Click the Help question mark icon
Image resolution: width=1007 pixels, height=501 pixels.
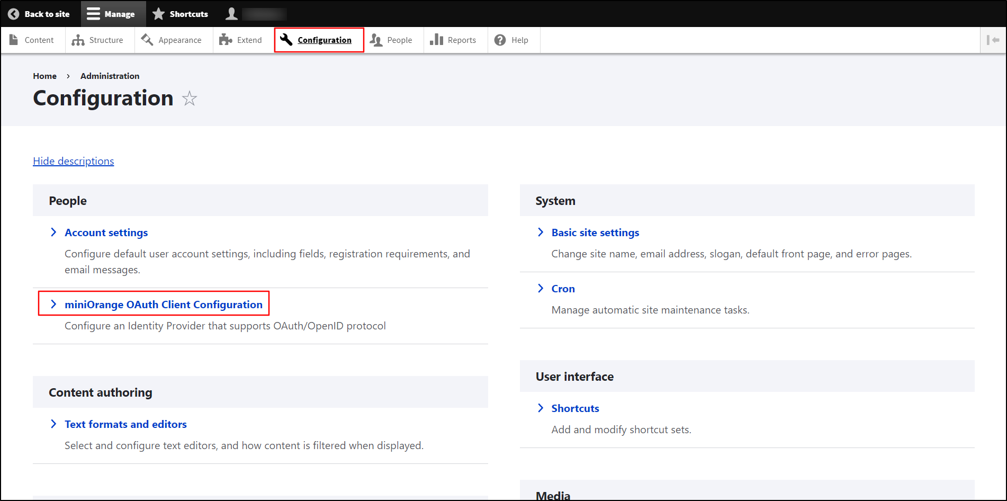coord(500,40)
